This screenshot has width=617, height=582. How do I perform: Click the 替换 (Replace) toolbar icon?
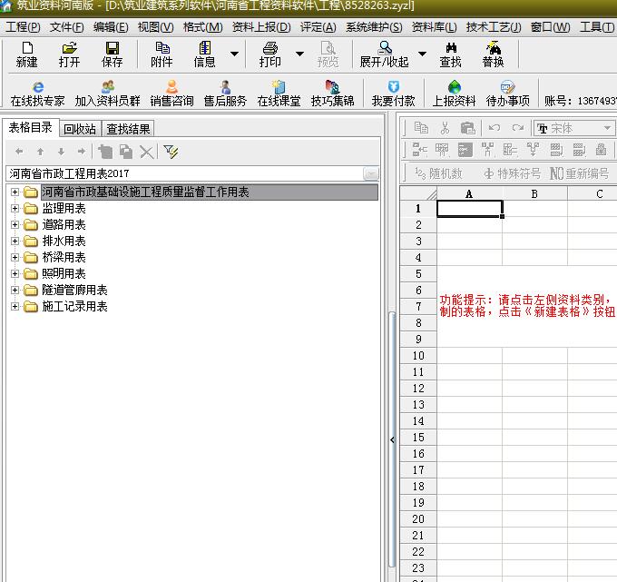(493, 49)
